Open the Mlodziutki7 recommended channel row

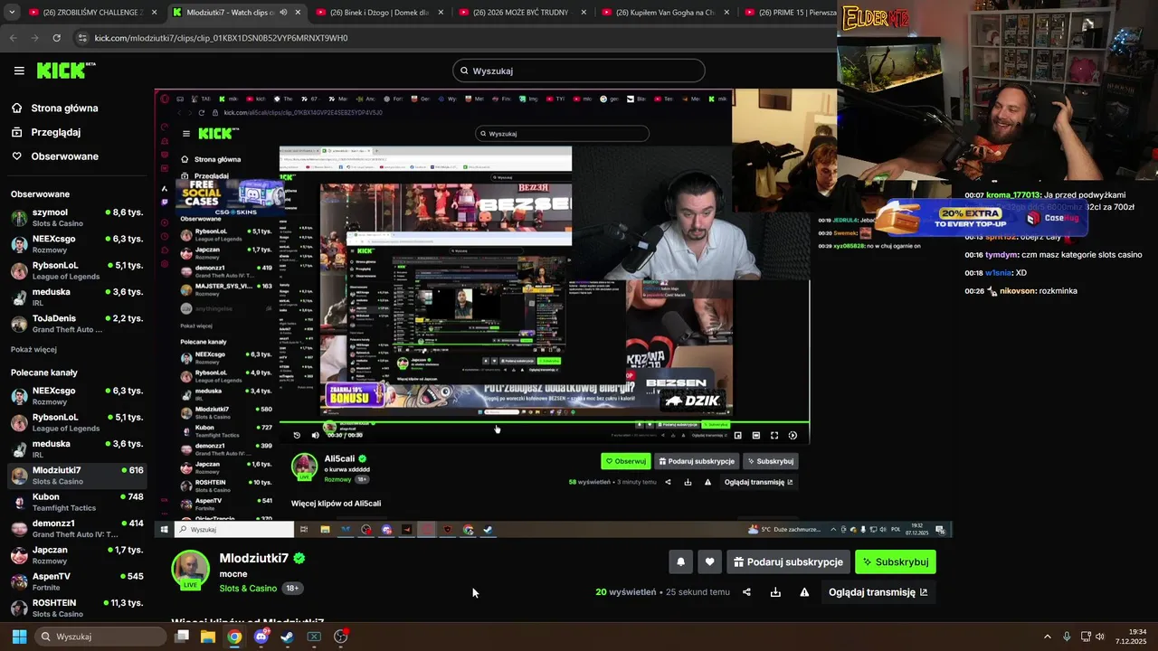tap(77, 476)
